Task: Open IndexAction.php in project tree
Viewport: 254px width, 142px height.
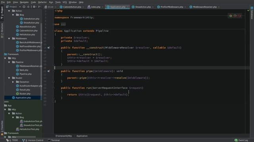Action: [30, 19]
